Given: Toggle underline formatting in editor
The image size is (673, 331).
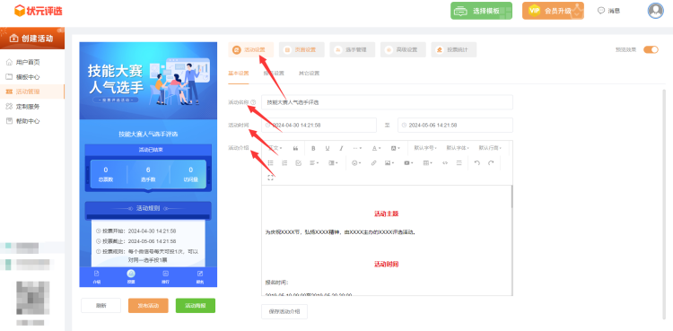Looking at the screenshot, I should tap(327, 148).
